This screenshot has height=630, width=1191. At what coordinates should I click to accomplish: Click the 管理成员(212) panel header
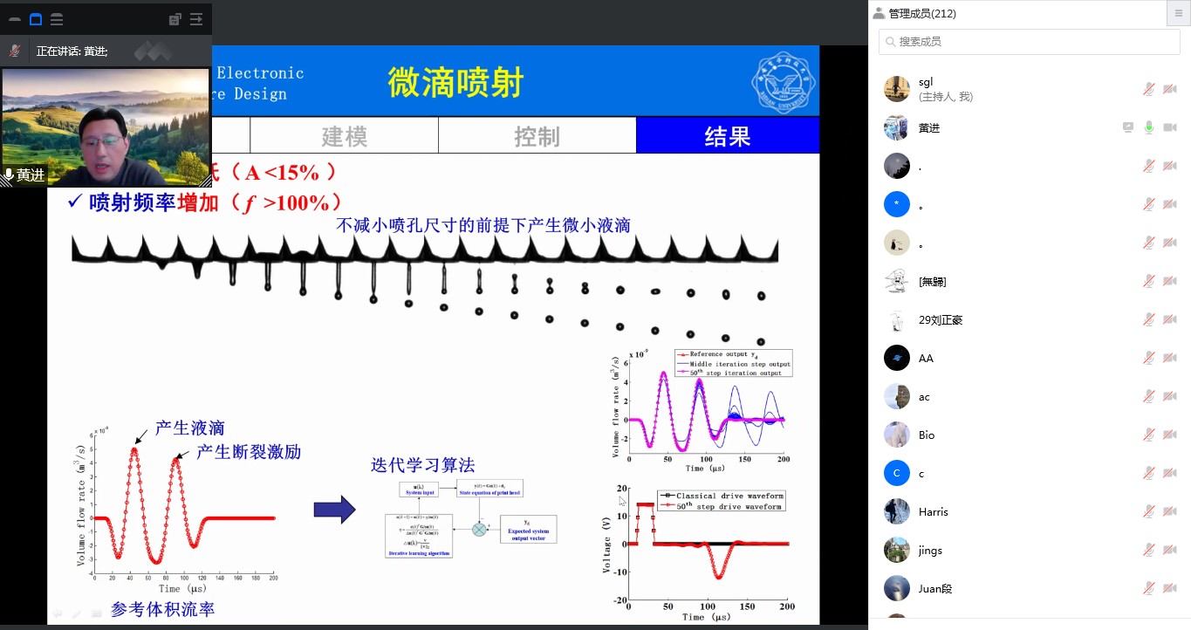pos(921,13)
